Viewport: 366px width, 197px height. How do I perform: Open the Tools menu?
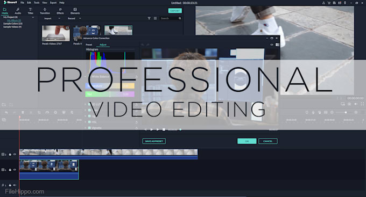[x=37, y=3]
